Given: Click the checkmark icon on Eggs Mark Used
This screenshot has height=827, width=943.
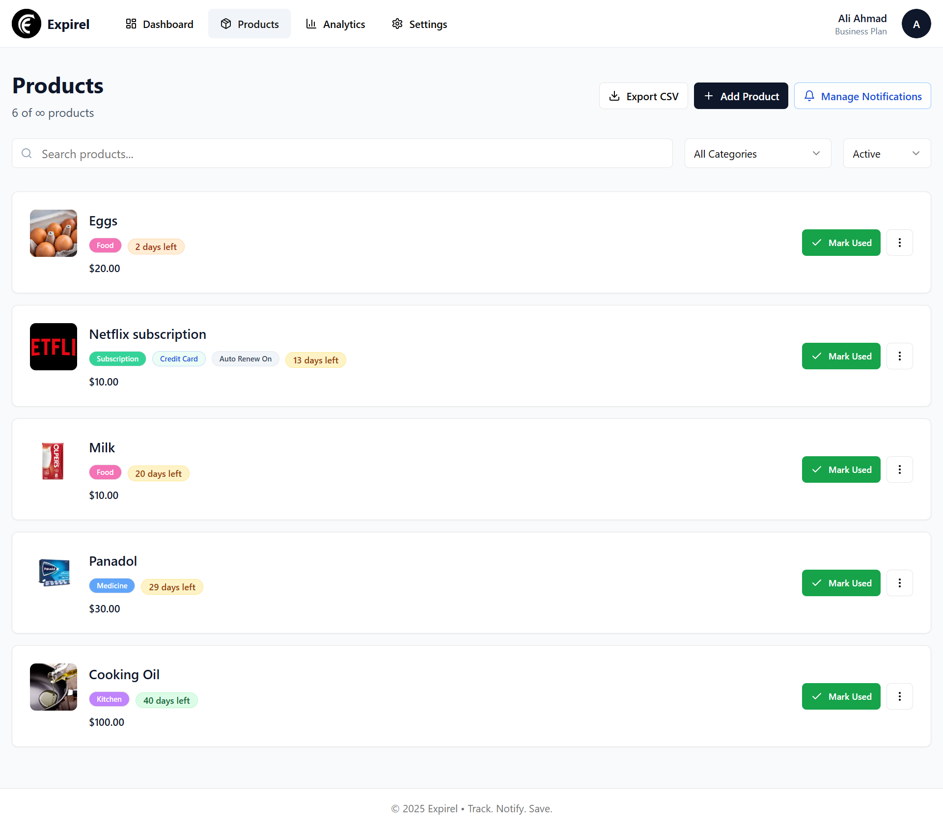Looking at the screenshot, I should point(816,243).
